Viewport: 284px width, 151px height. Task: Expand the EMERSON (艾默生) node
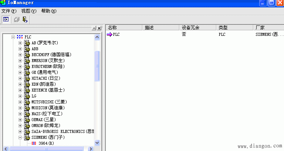[20, 61]
